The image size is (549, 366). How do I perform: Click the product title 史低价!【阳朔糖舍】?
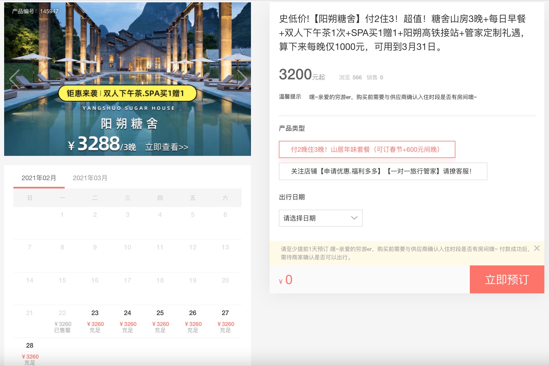402,33
